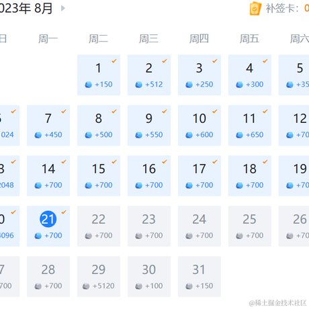Click gray ore icon on August 28
Image resolution: width=309 pixels, height=309 pixels.
[x=38, y=286]
